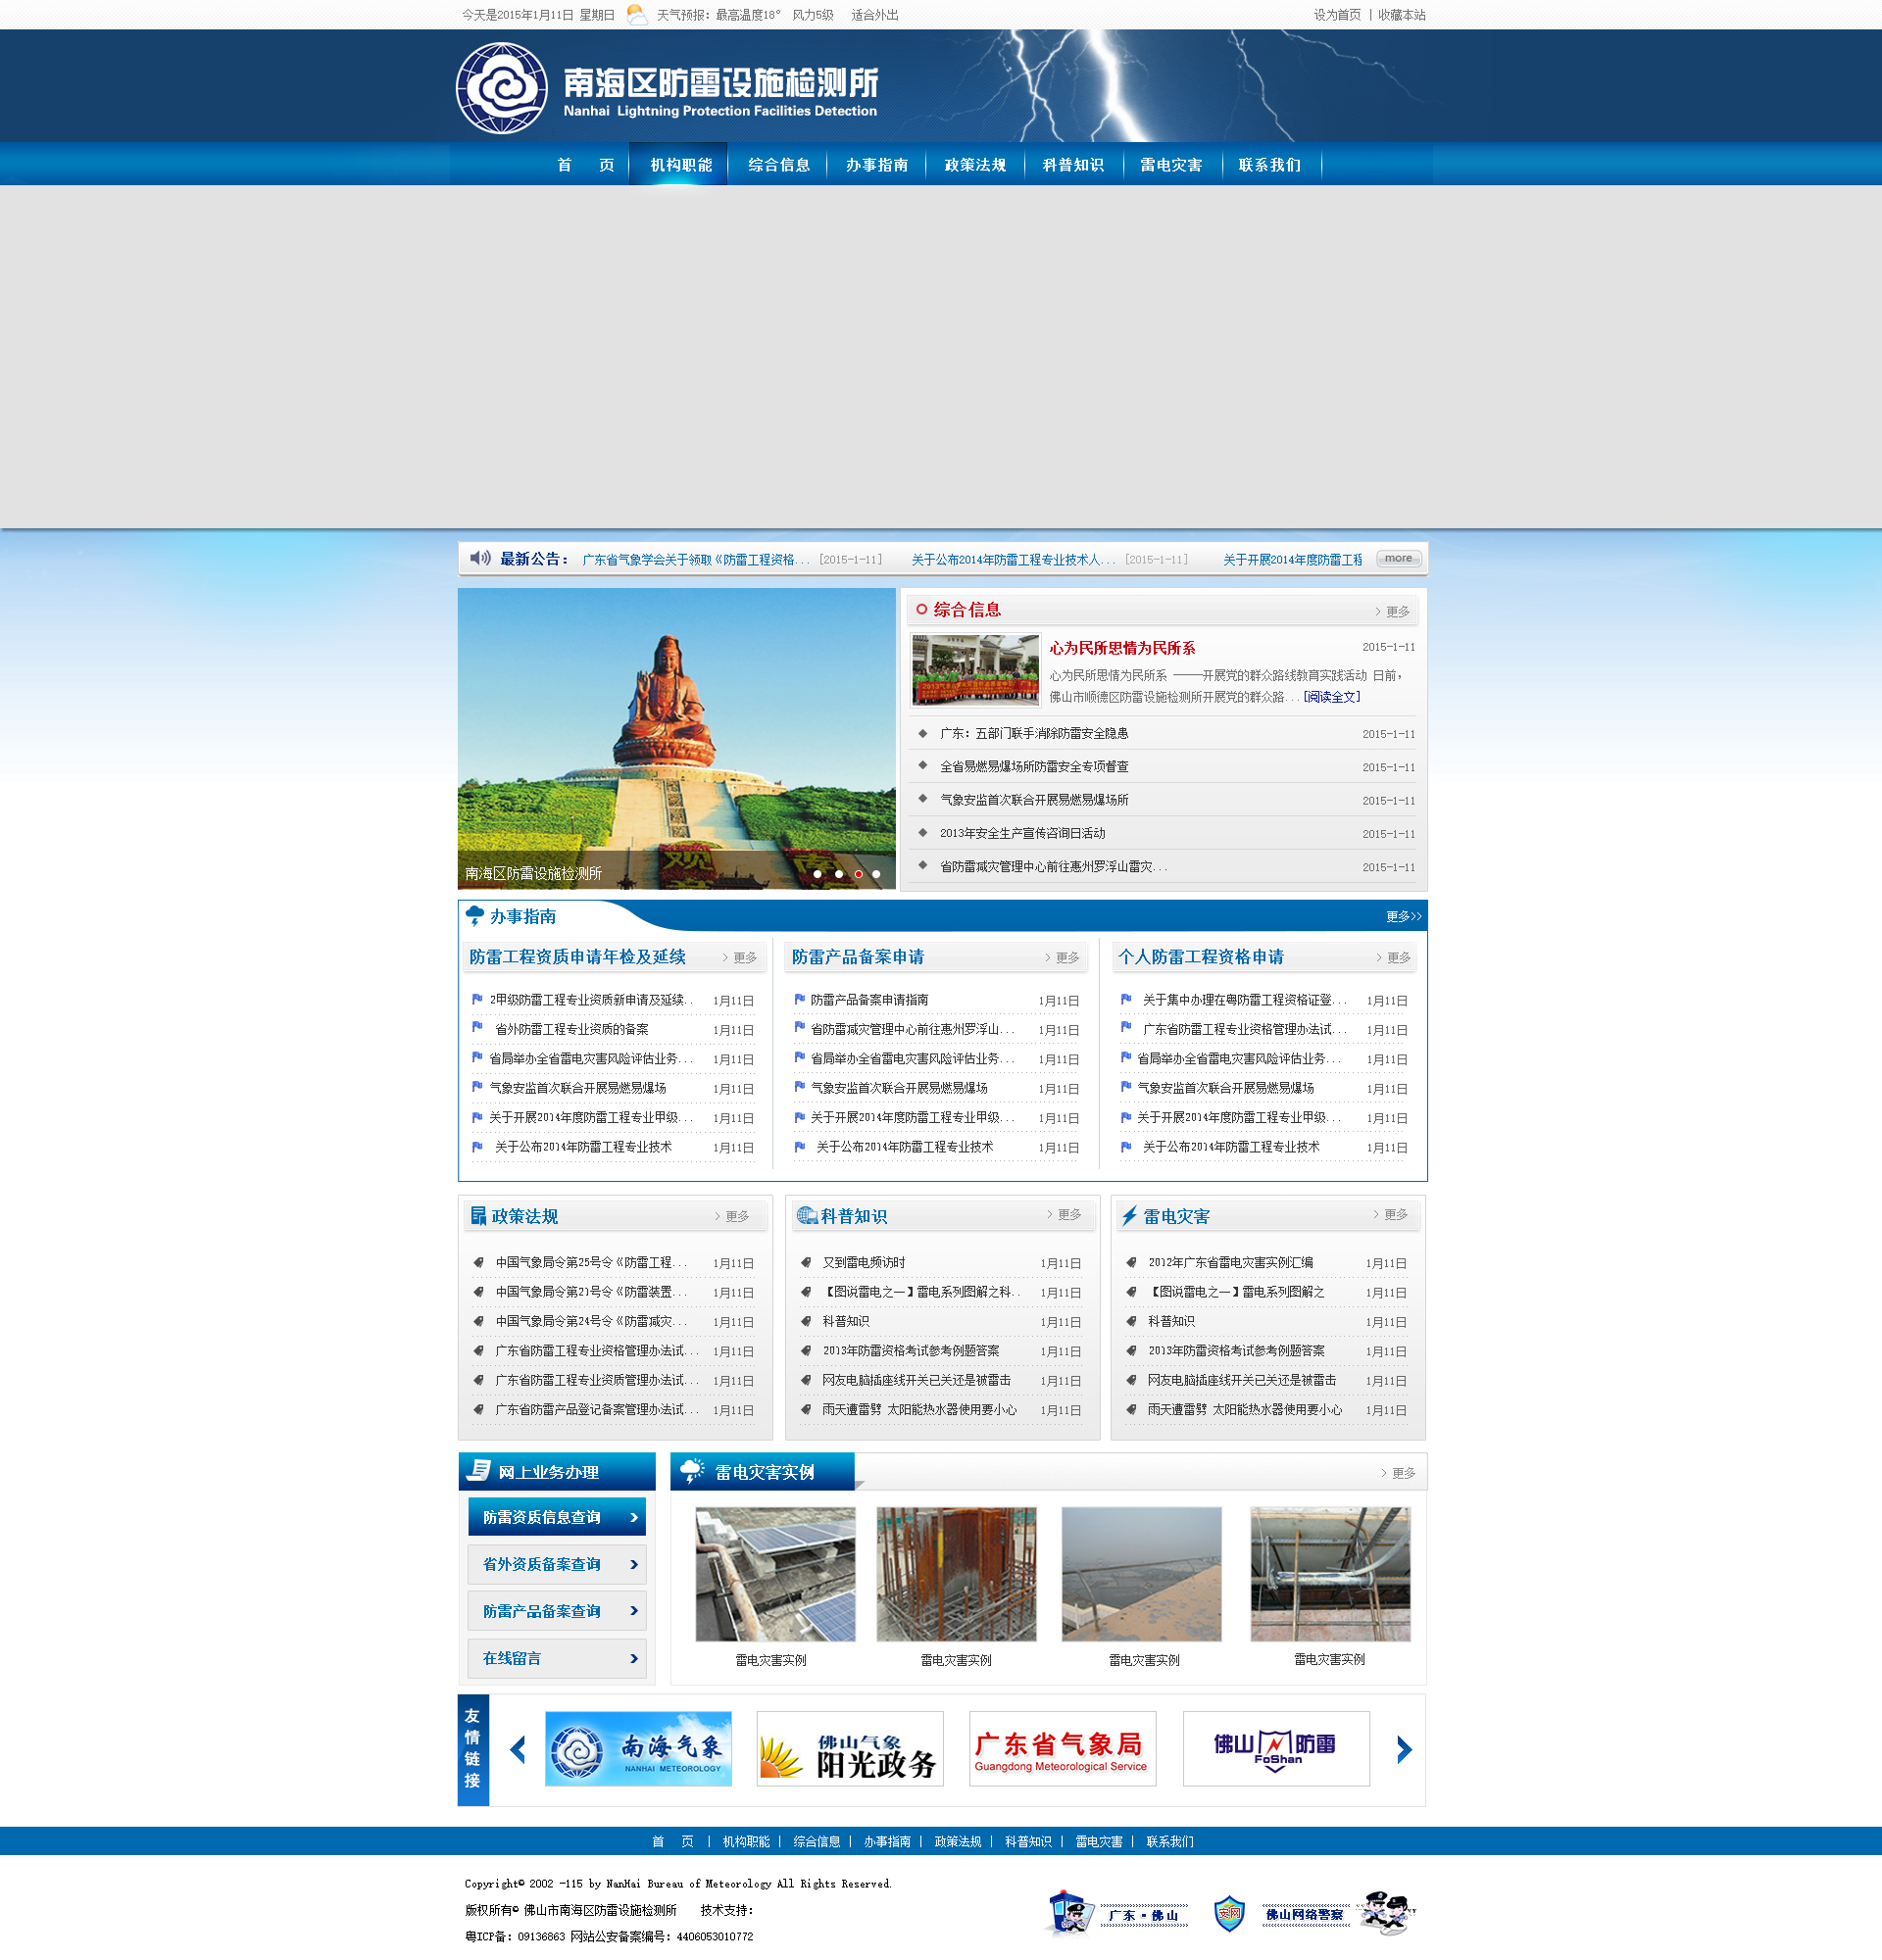
Task: Click the Foshan network police cartoon icon
Action: [x=1387, y=1913]
